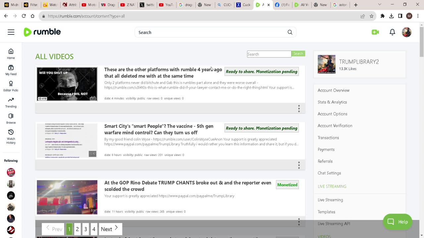Image resolution: width=424 pixels, height=238 pixels.
Task: Switch to the 'Attrib' browser tab
Action: pyautogui.click(x=70, y=5)
